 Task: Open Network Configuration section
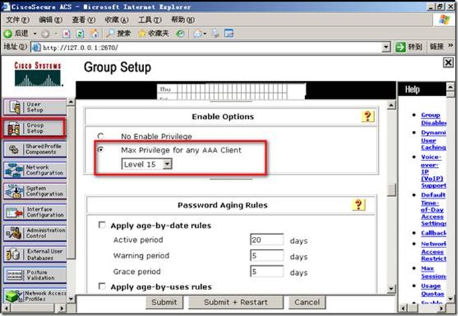point(35,170)
